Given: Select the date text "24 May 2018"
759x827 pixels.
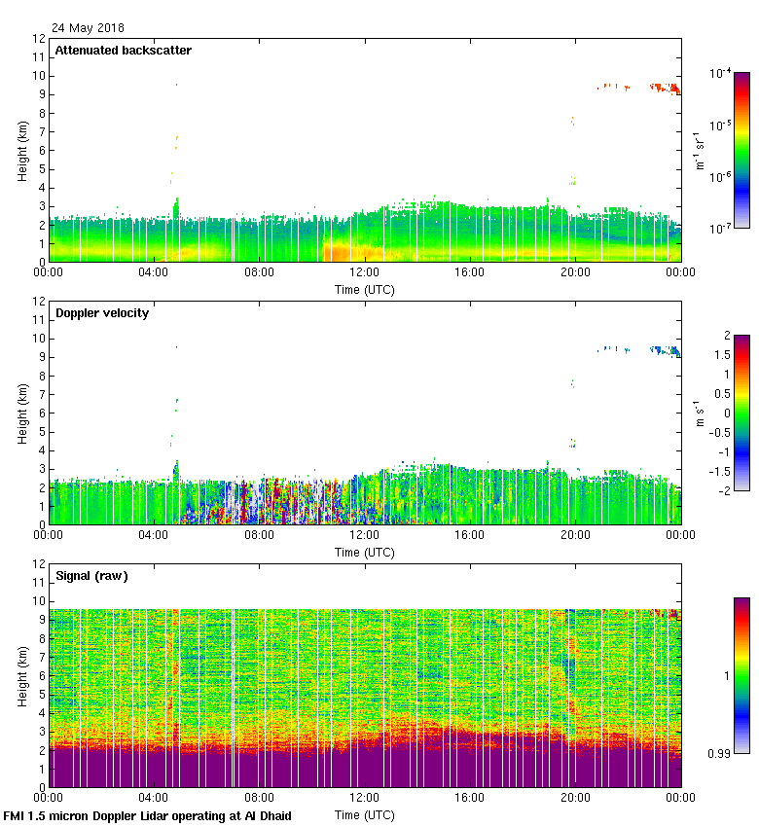Looking at the screenshot, I should [x=88, y=28].
